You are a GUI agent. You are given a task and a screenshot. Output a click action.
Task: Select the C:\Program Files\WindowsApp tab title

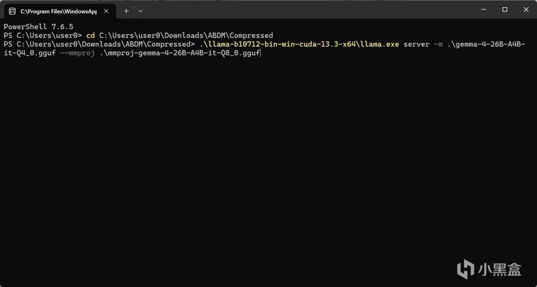[59, 11]
